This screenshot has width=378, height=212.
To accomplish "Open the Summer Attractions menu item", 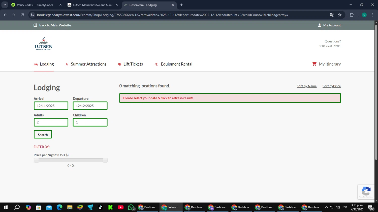I will click(x=88, y=64).
